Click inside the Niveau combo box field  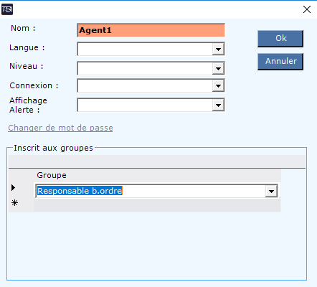click(145, 69)
